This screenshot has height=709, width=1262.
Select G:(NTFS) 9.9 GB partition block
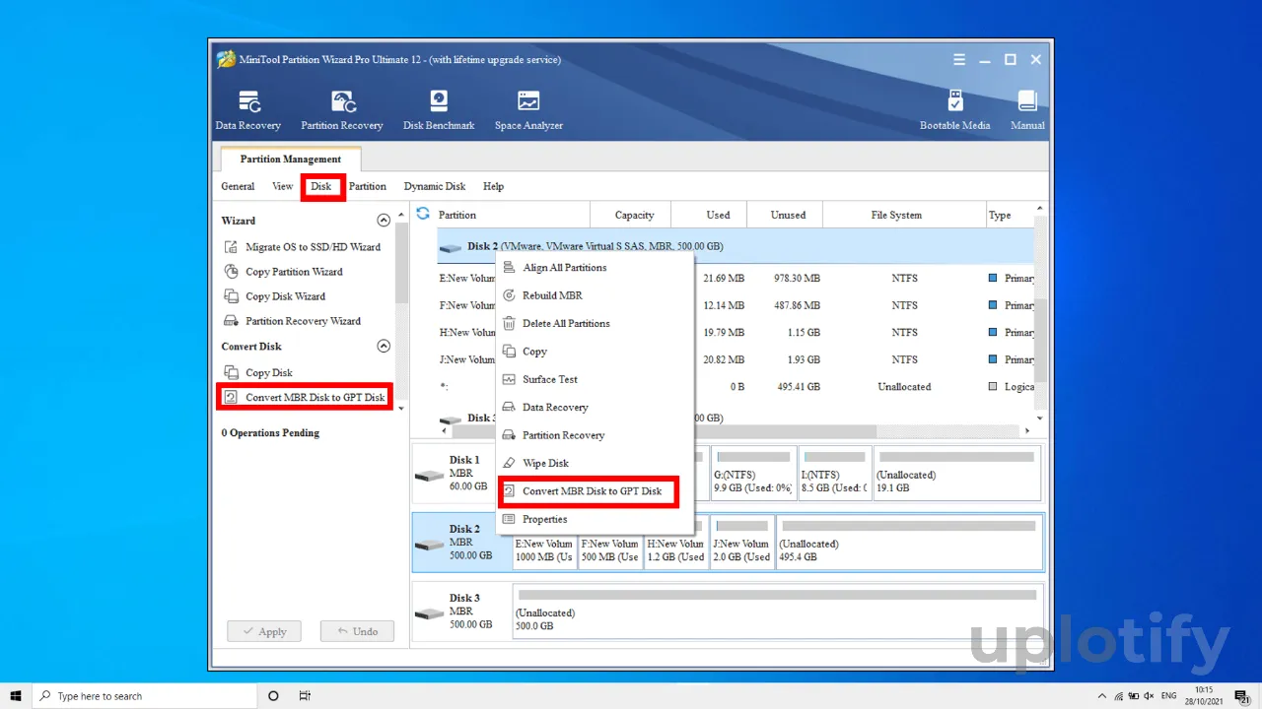(755, 473)
